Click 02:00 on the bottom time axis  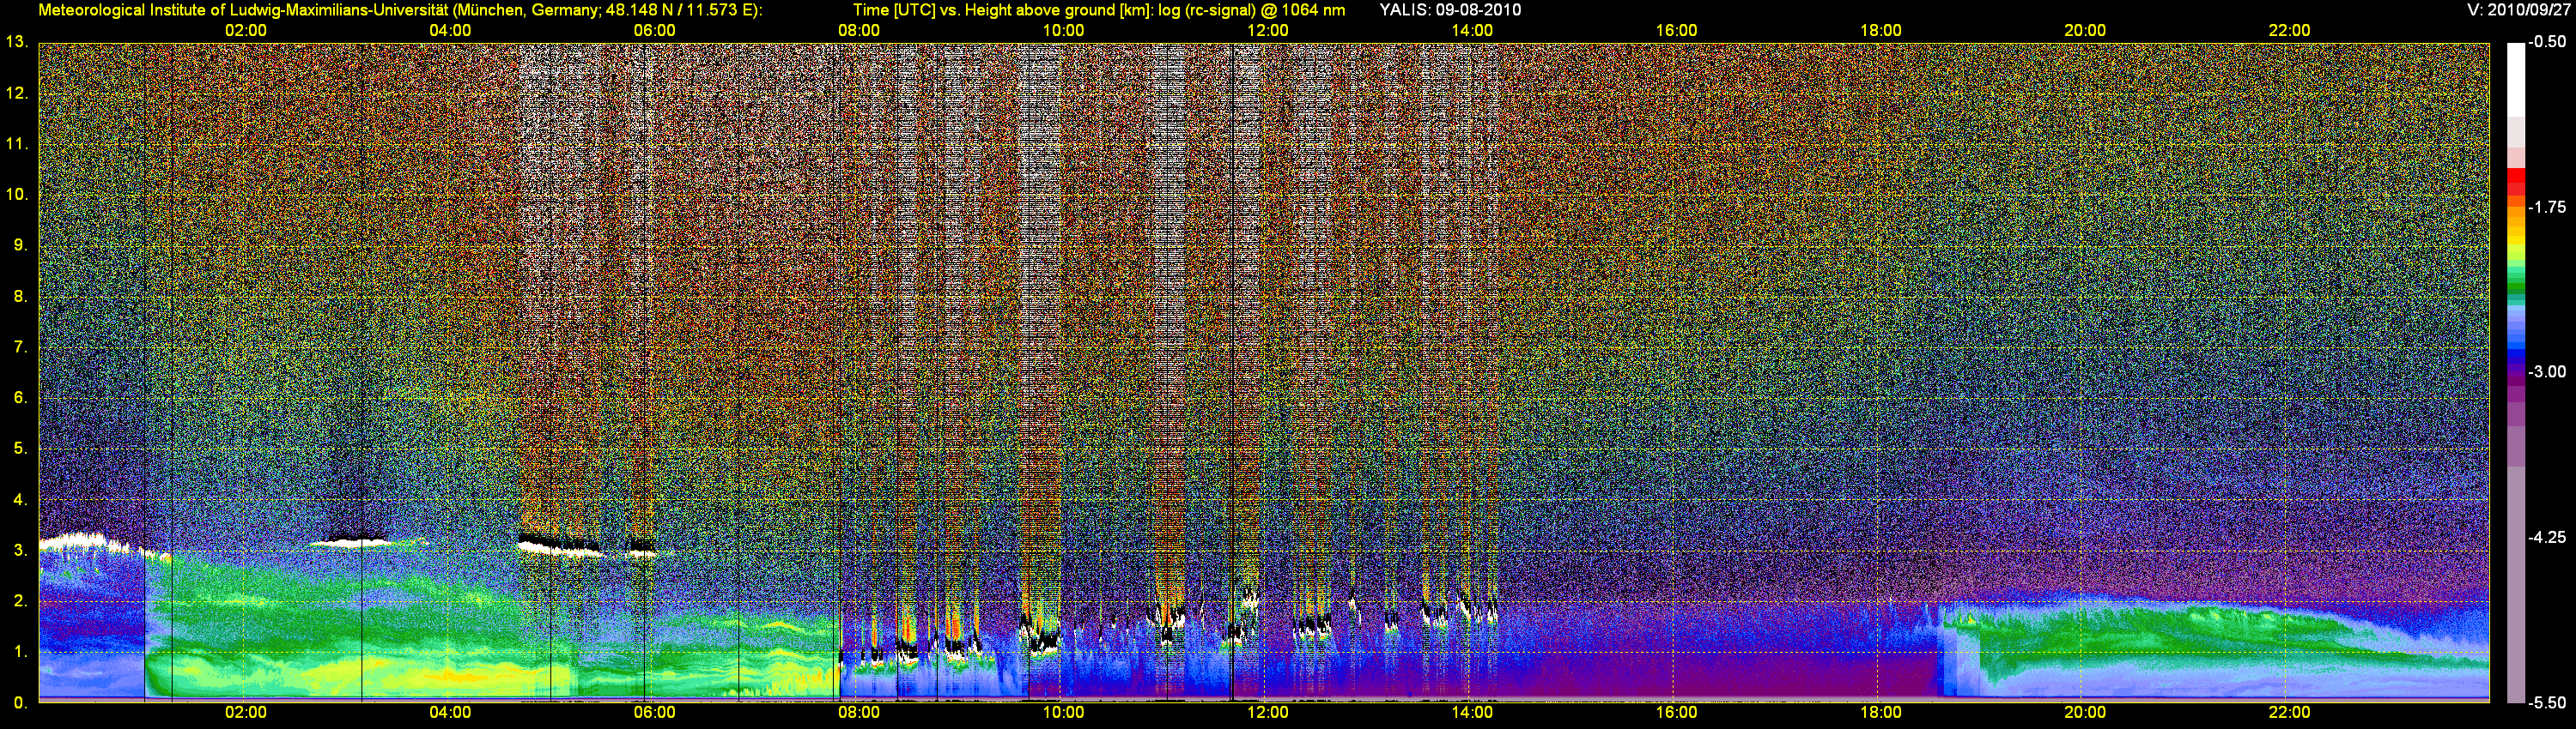[x=246, y=713]
